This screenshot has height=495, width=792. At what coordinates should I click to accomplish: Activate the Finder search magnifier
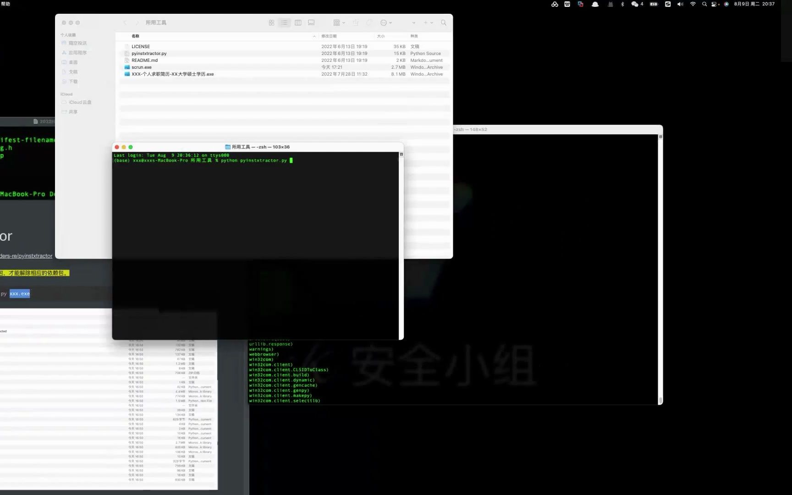point(443,22)
